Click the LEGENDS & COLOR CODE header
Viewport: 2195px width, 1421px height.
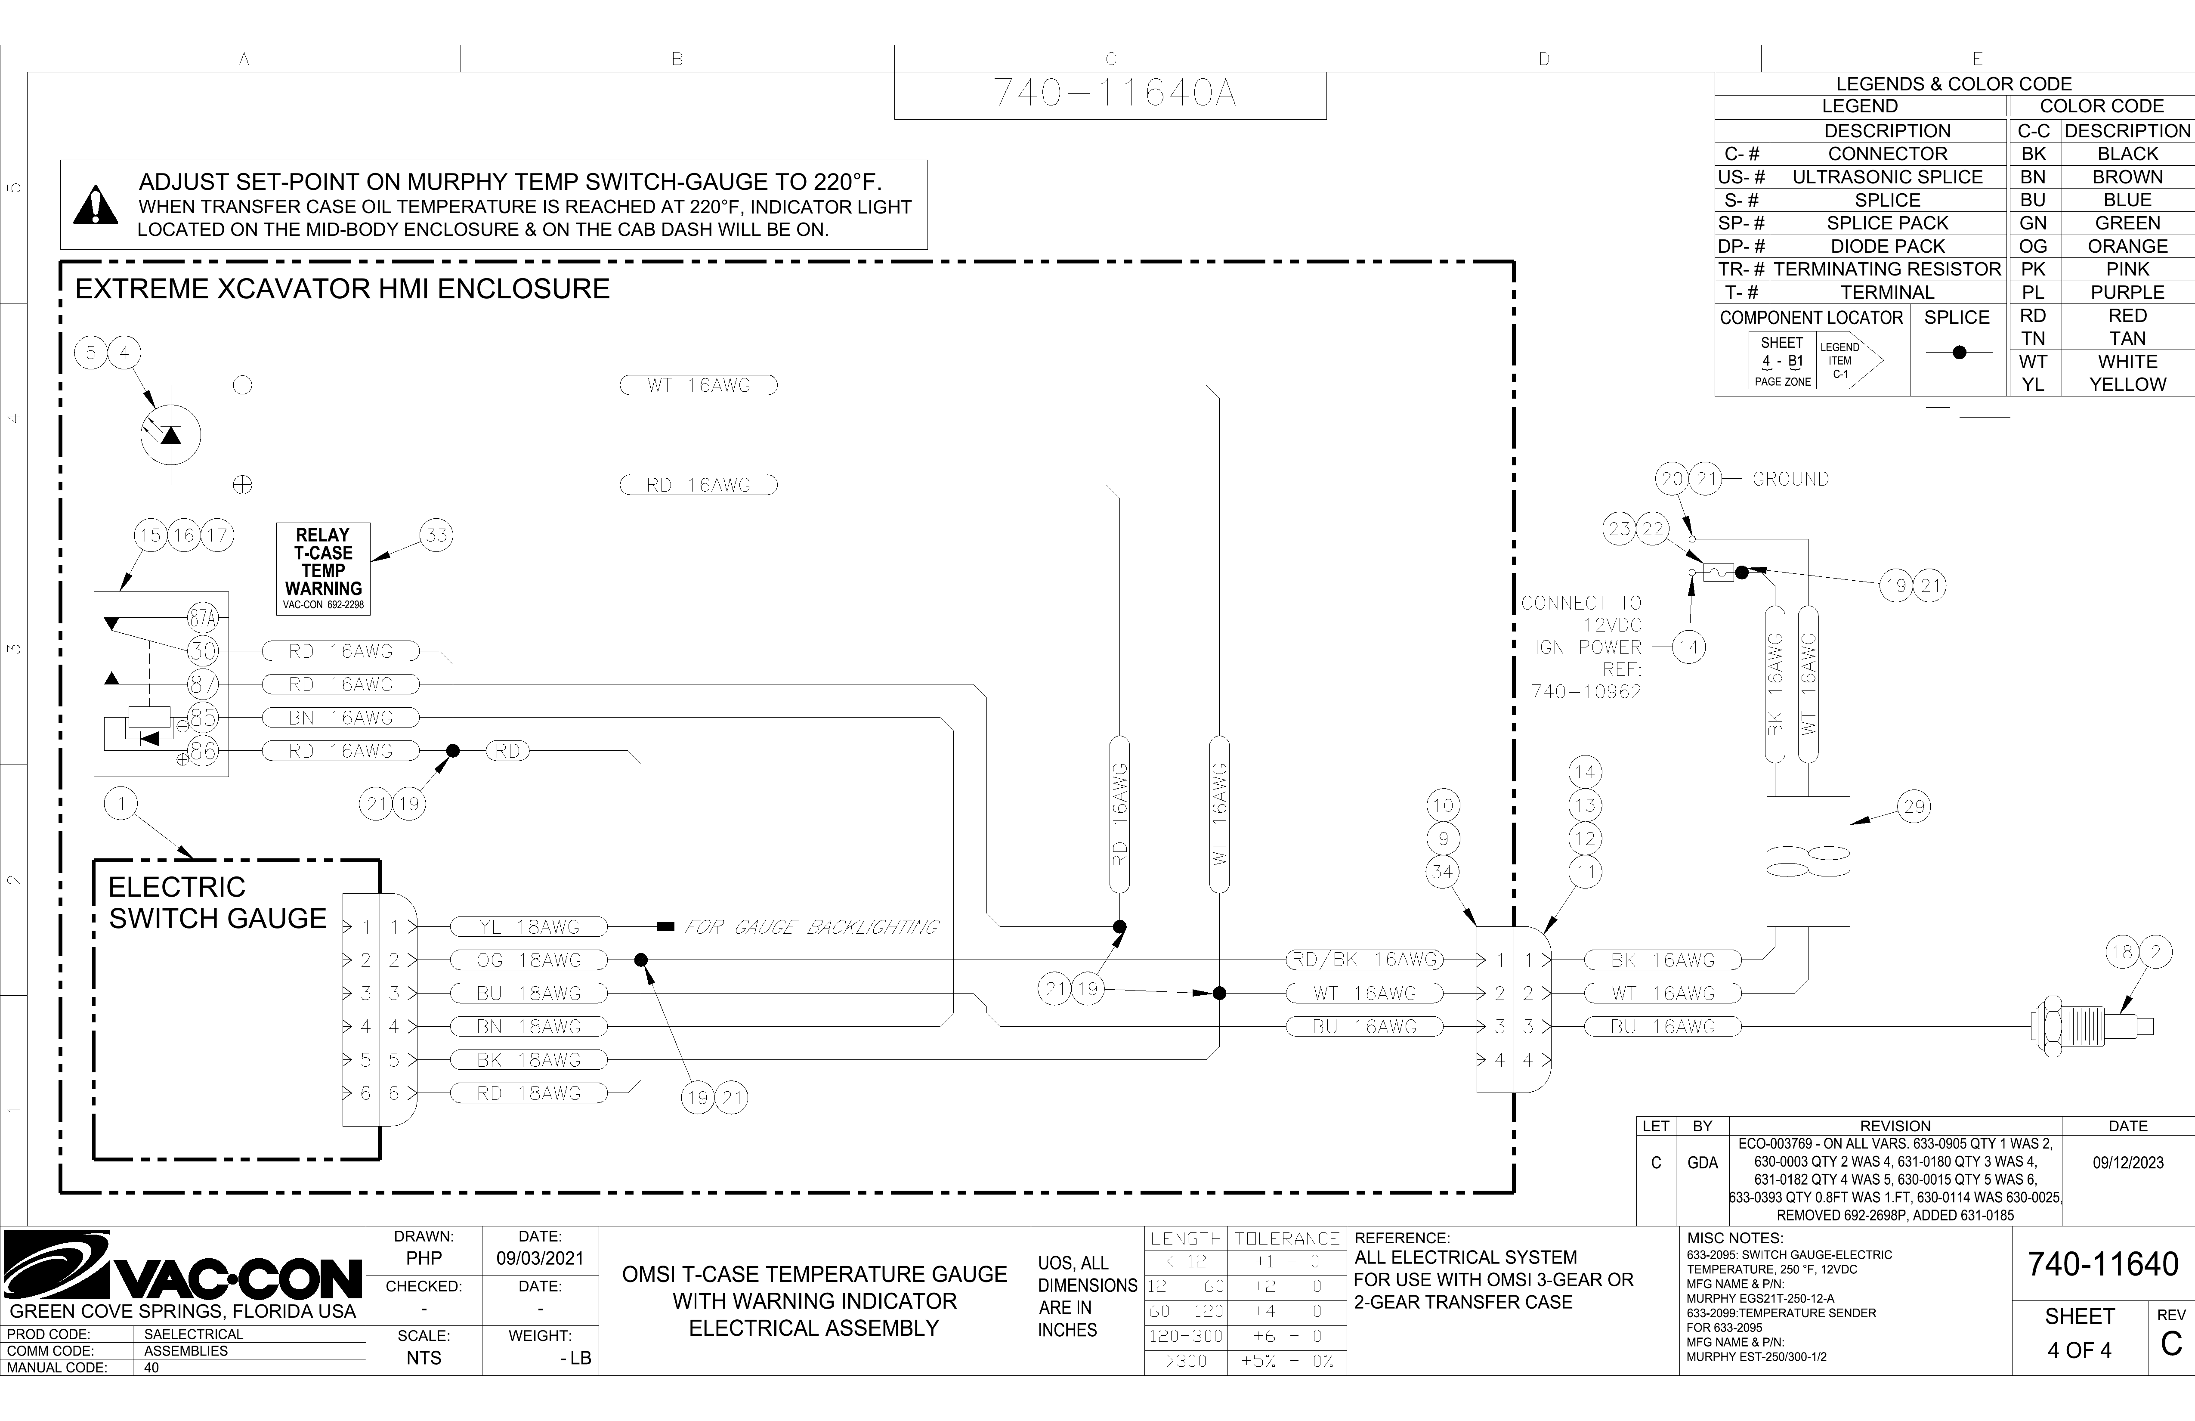click(1954, 84)
